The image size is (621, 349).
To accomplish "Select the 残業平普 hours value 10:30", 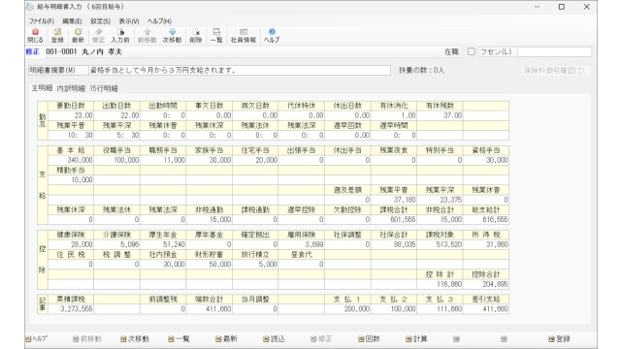I will [x=71, y=136].
